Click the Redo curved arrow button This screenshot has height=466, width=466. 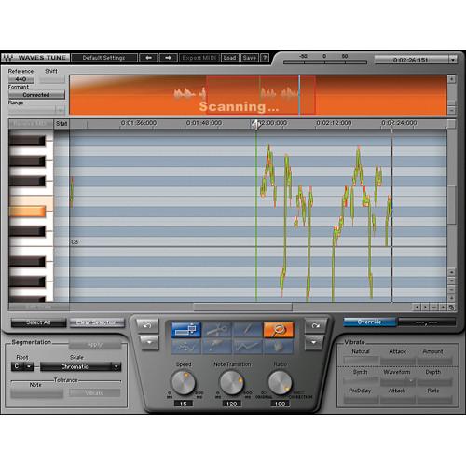click(315, 325)
